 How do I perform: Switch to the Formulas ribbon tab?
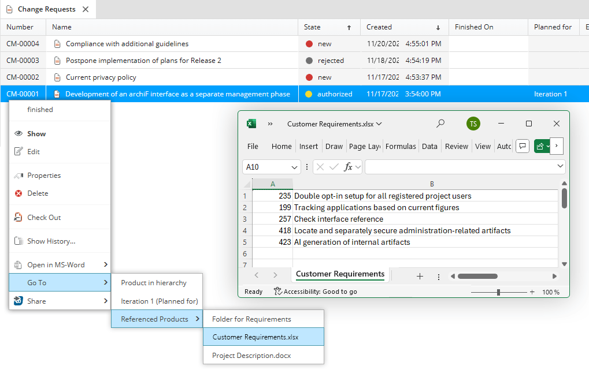[x=401, y=146]
